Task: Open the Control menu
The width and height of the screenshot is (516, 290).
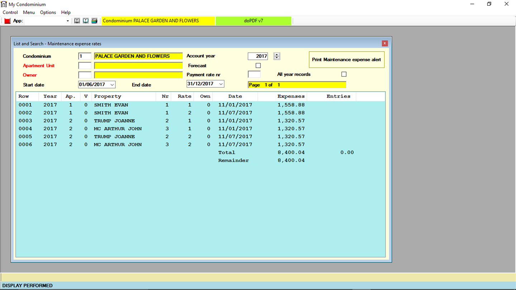Action: tap(10, 12)
